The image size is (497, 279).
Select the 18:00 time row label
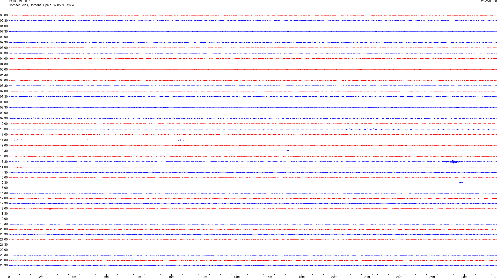(x=4, y=208)
